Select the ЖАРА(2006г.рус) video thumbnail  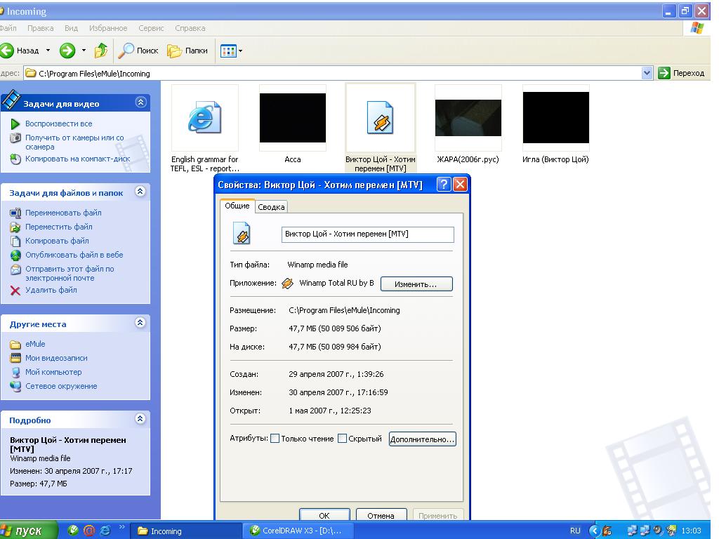(468, 118)
